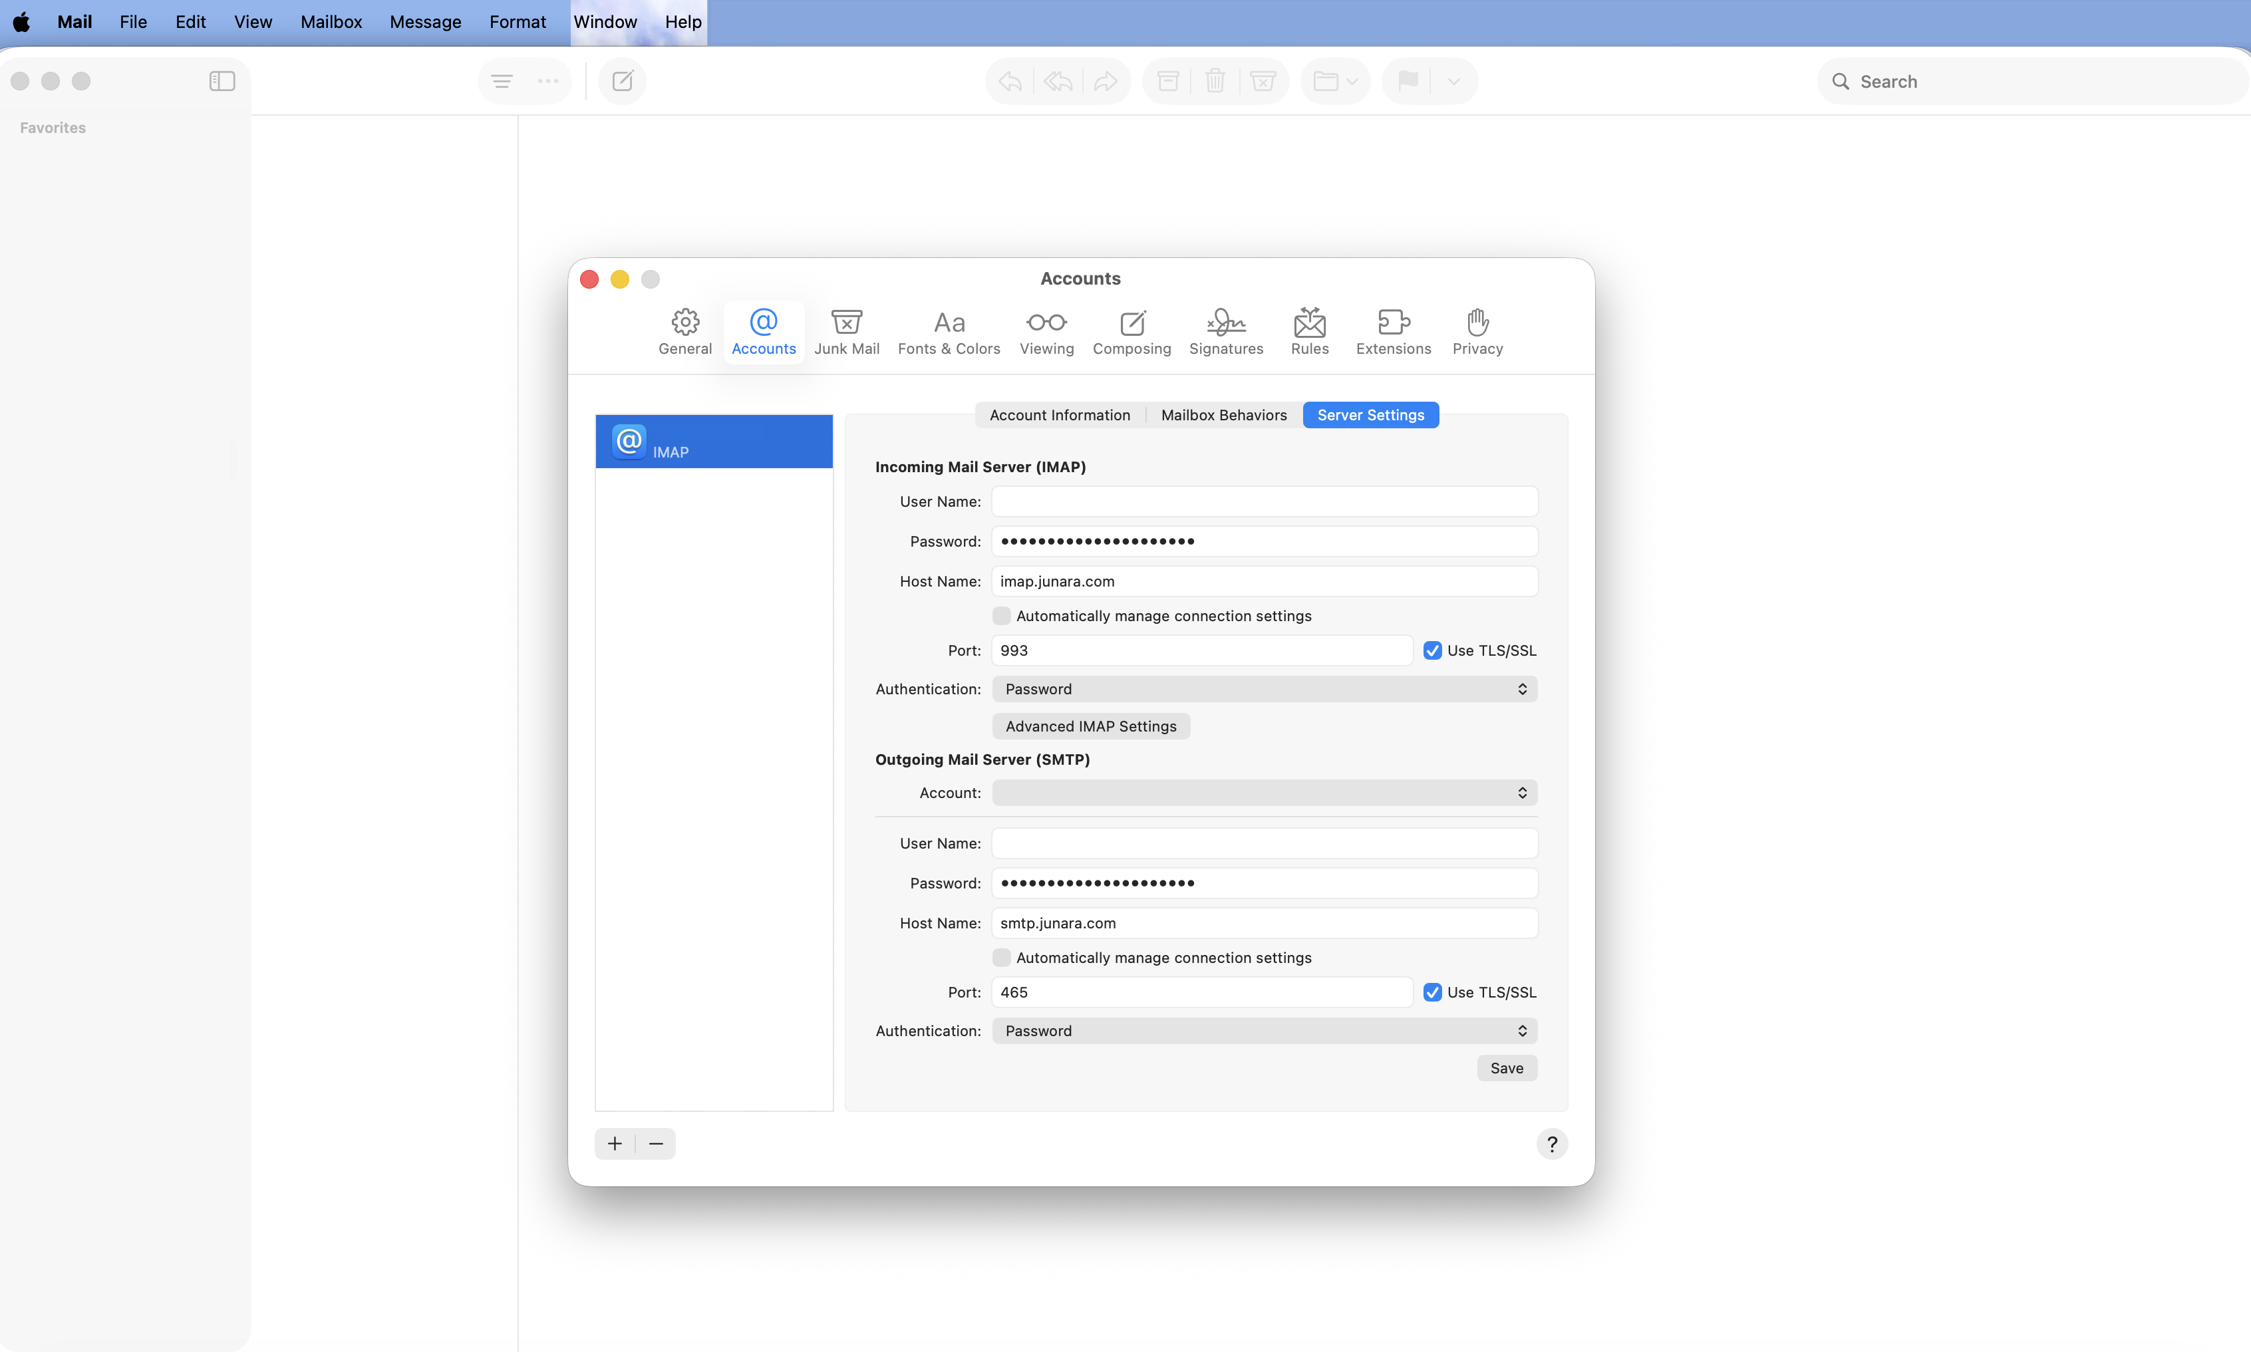Click the filter messages icon

click(x=501, y=81)
